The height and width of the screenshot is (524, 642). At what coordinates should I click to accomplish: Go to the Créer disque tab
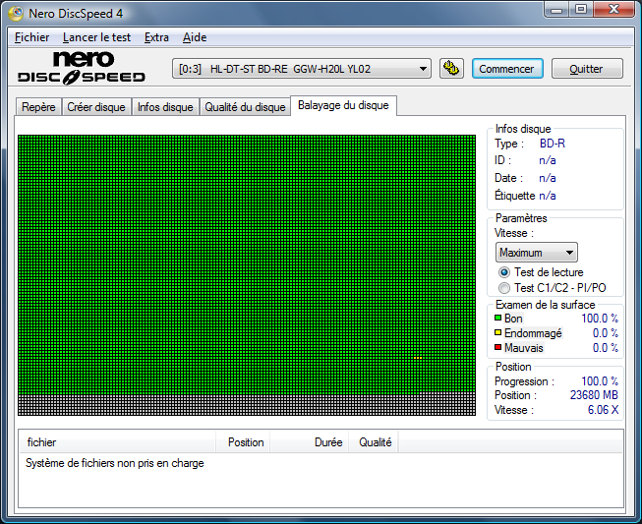click(96, 107)
